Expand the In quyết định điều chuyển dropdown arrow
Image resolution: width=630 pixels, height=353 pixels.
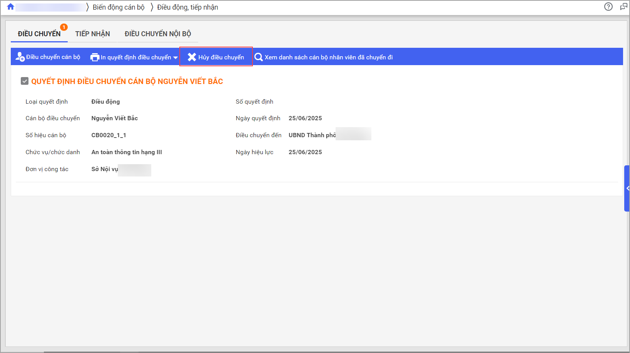(175, 57)
